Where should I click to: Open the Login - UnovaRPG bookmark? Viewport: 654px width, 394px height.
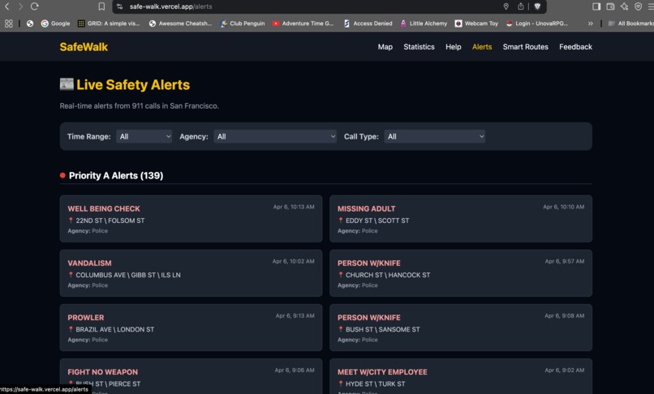click(537, 24)
